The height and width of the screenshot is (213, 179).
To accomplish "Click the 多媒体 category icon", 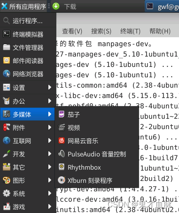I will [x=7, y=114].
